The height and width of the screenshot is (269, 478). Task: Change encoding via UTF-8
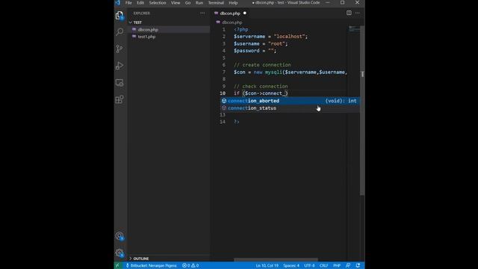[309, 266]
